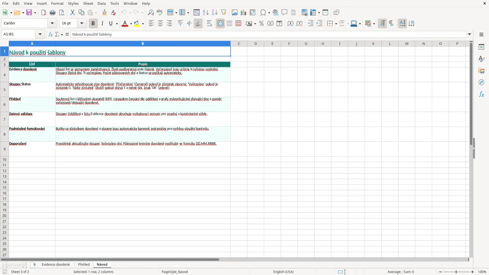Open Font Size dropdown arrow
489x275 pixels.
[x=82, y=24]
